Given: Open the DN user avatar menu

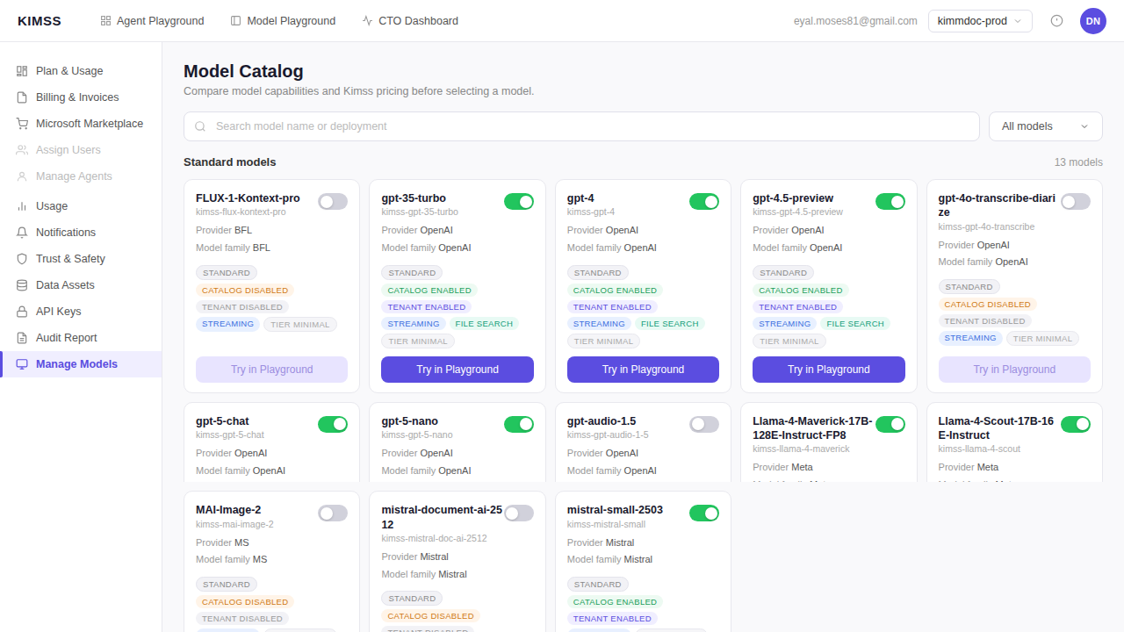Looking at the screenshot, I should point(1093,21).
